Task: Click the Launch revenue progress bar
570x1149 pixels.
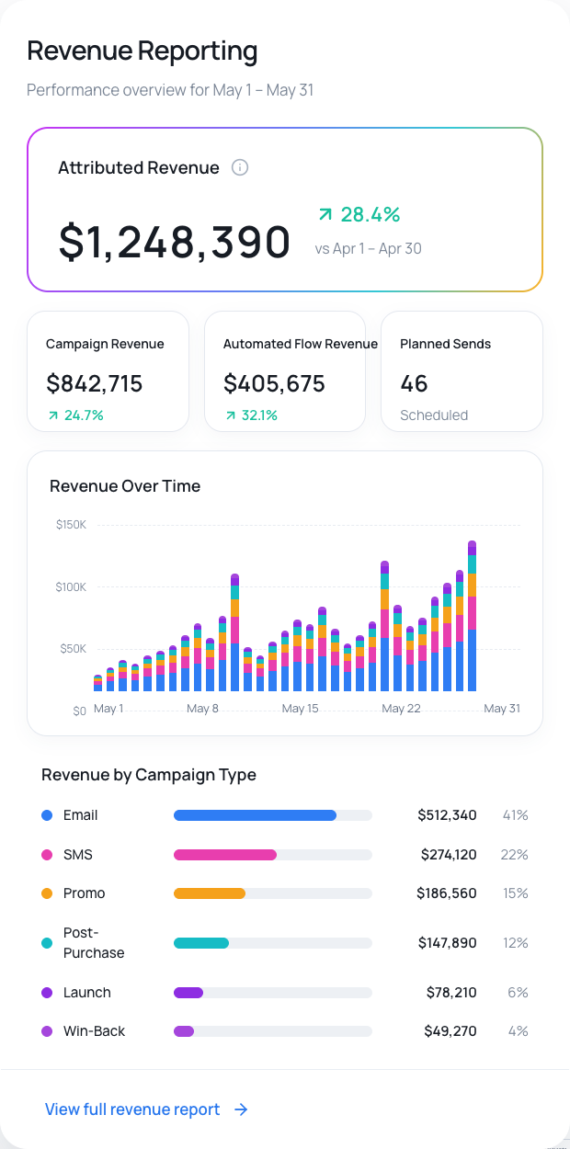Action: pyautogui.click(x=273, y=993)
